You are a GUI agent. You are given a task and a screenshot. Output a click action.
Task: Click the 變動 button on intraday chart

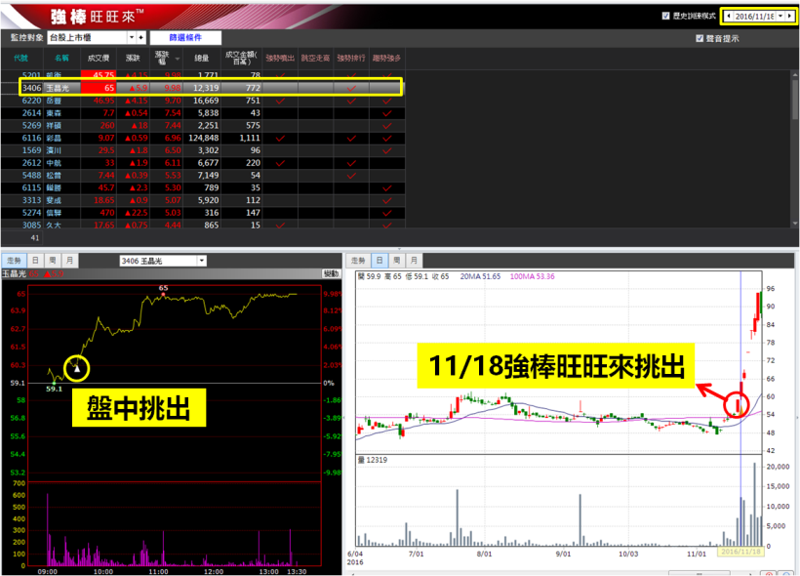pos(331,273)
